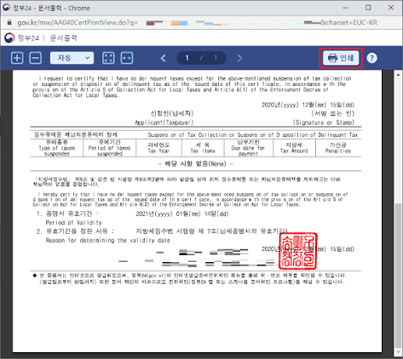Screen dimensions: 403x359
Task: Click the 신청인(납세자) applicant label
Action: [x=172, y=113]
